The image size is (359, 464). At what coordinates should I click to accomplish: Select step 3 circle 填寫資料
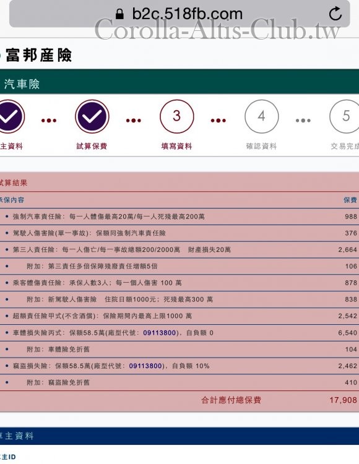point(177,116)
